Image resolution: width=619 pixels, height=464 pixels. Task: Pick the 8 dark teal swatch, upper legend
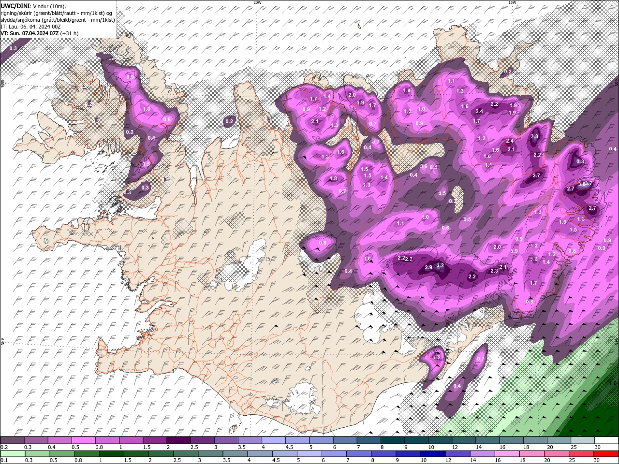(393, 440)
